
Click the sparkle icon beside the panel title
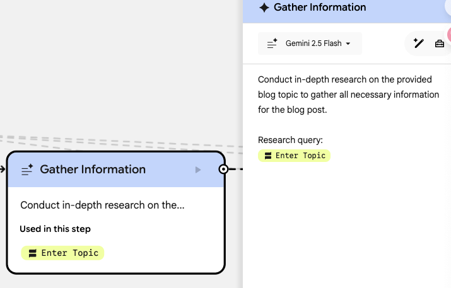coord(264,8)
